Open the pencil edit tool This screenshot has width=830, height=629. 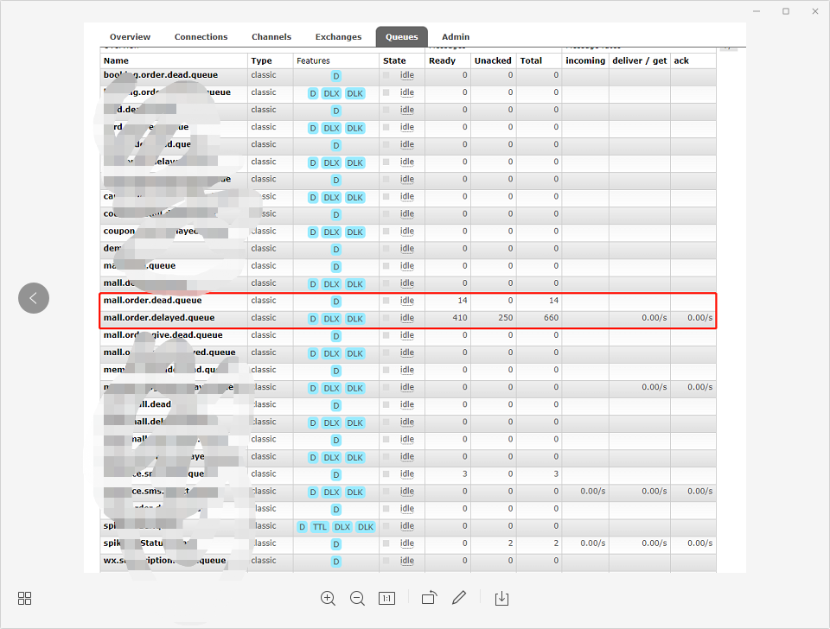click(x=459, y=598)
